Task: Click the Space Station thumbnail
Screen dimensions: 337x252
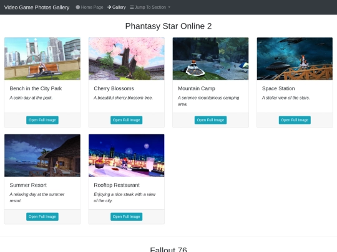Action: point(295,58)
